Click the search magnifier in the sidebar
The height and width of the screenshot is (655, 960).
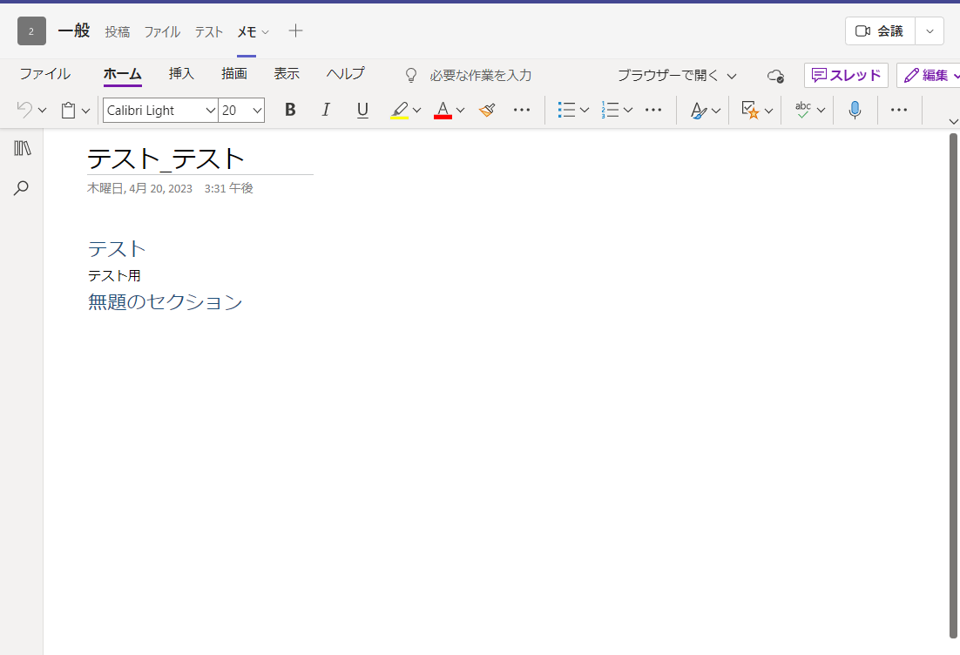(x=22, y=188)
